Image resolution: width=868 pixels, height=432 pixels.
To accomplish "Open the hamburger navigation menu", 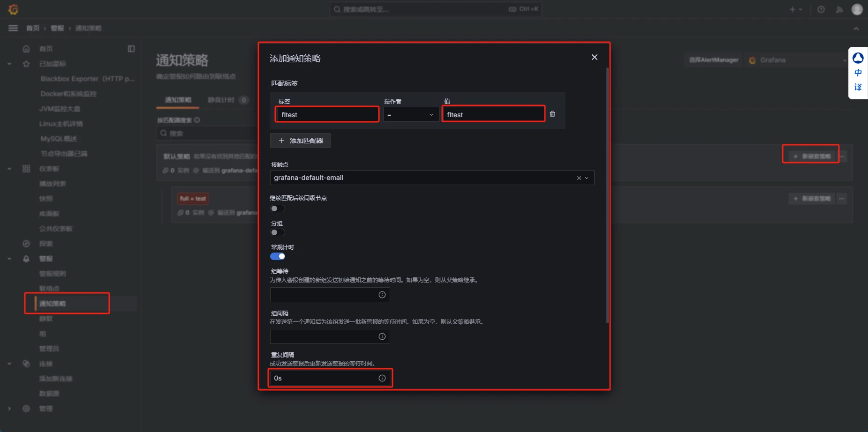I will click(x=13, y=28).
